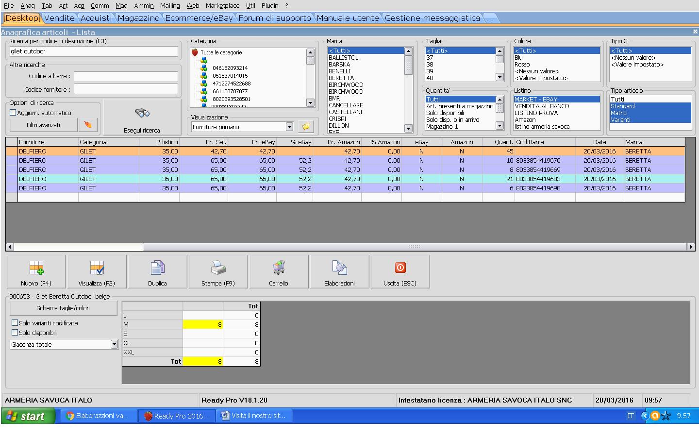Viewport: 699px width, 437px height.
Task: Click the binoculars Esegui ricerca icon
Action: (142, 113)
